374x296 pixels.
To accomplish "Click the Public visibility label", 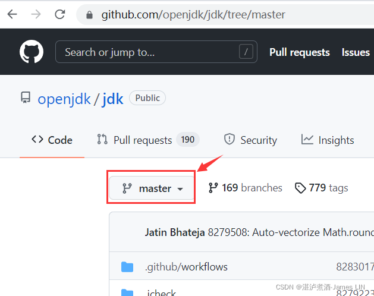I will 147,98.
